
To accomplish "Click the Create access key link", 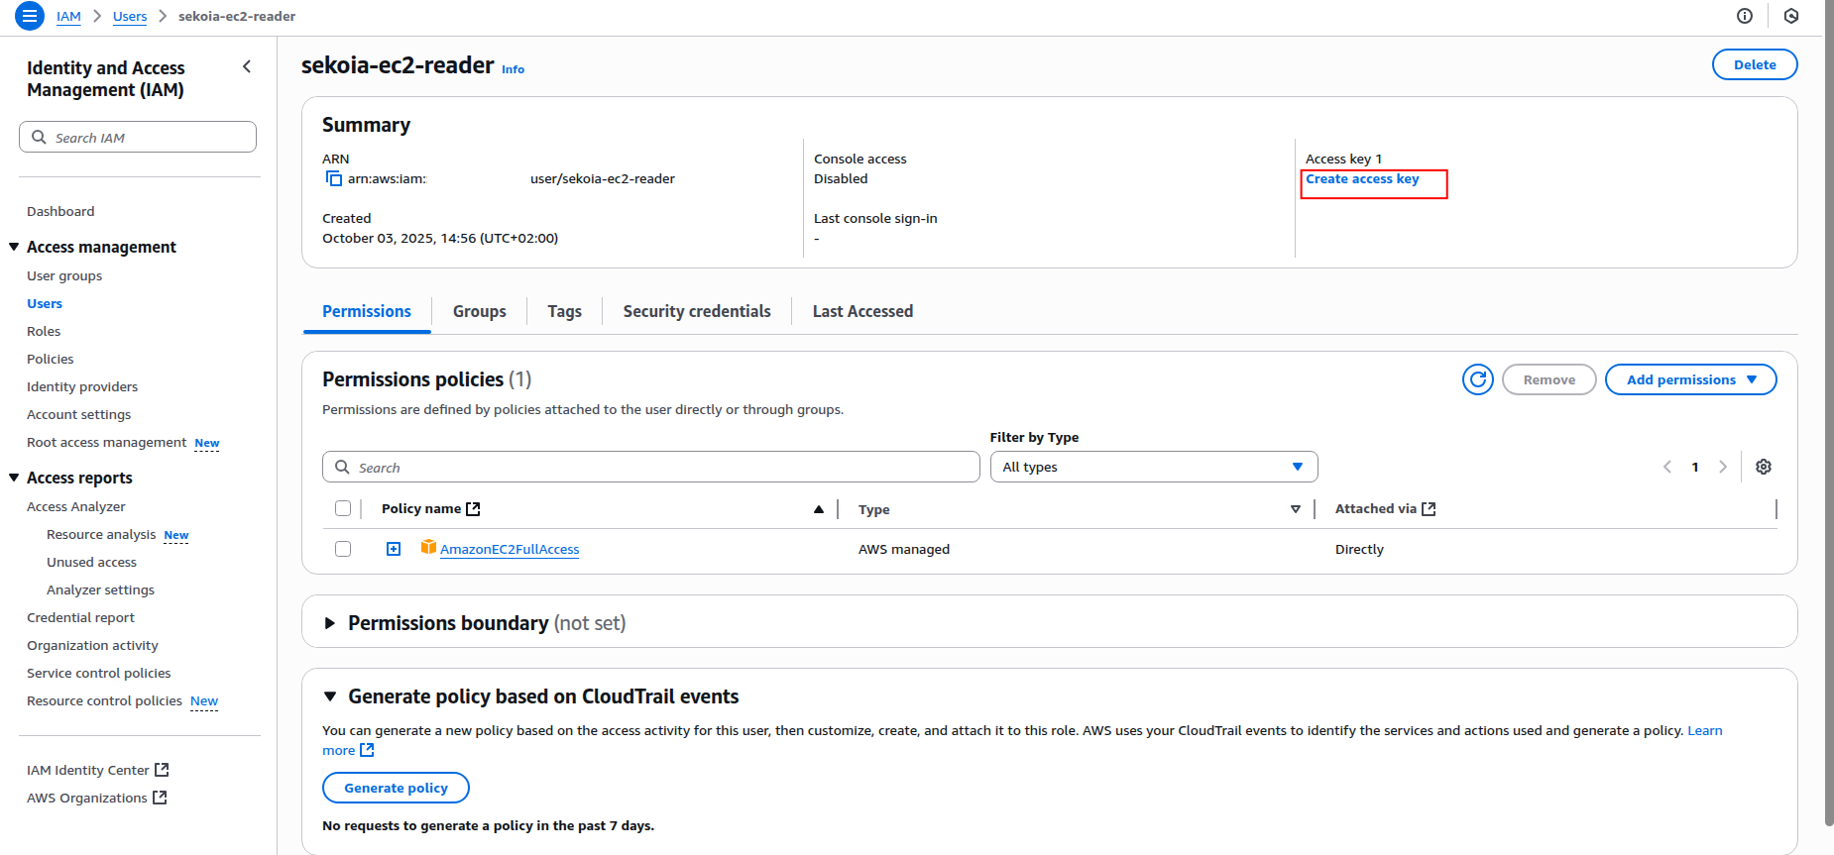I will (x=1362, y=179).
